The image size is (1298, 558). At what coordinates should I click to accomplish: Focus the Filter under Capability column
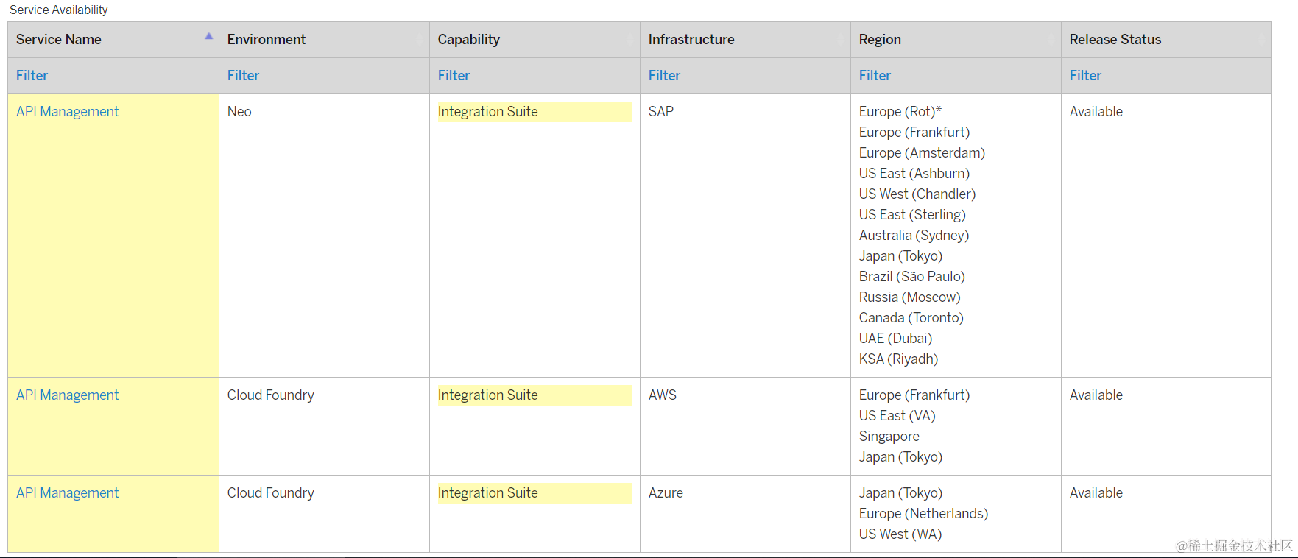tap(454, 76)
